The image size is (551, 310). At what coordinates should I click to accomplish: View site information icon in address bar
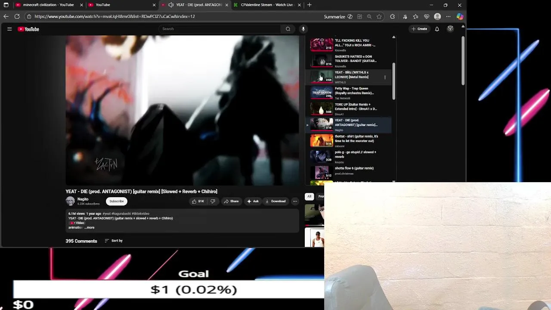click(29, 16)
